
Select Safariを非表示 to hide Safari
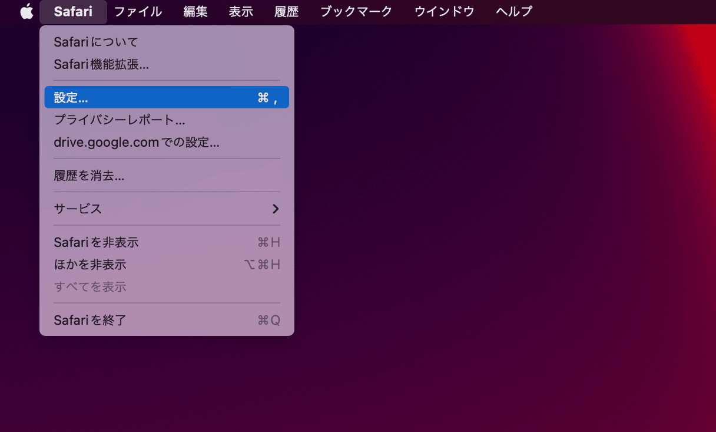96,242
